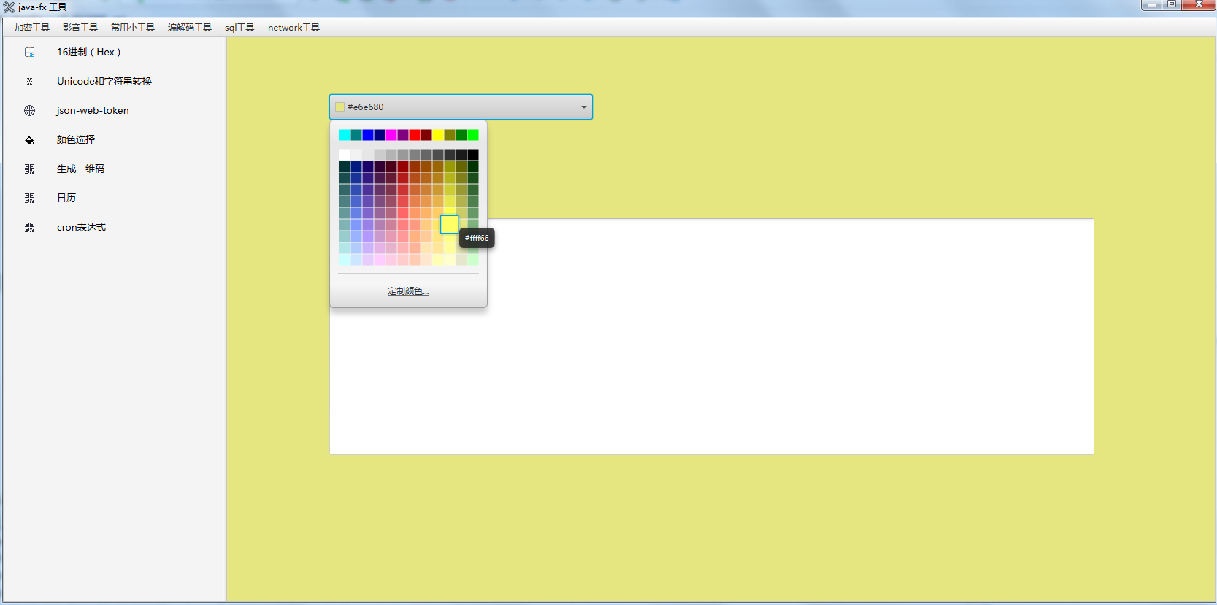Screen dimensions: 1217x605
Task: Click the 定制颜色... custom color link
Action: click(408, 291)
